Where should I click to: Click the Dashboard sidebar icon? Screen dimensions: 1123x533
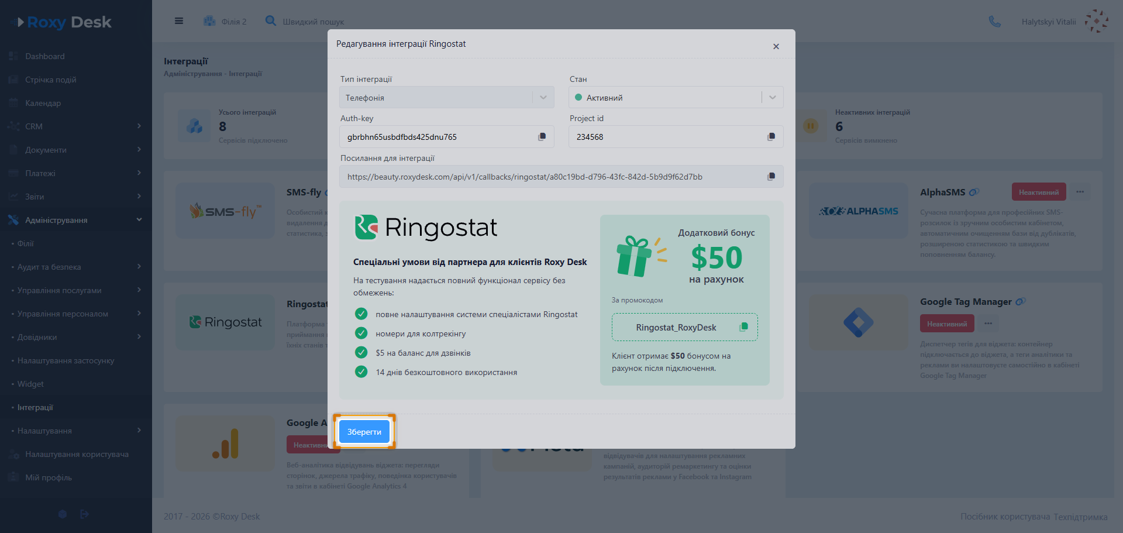point(13,56)
